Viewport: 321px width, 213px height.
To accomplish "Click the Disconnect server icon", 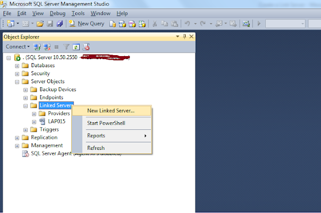I will 47,47.
